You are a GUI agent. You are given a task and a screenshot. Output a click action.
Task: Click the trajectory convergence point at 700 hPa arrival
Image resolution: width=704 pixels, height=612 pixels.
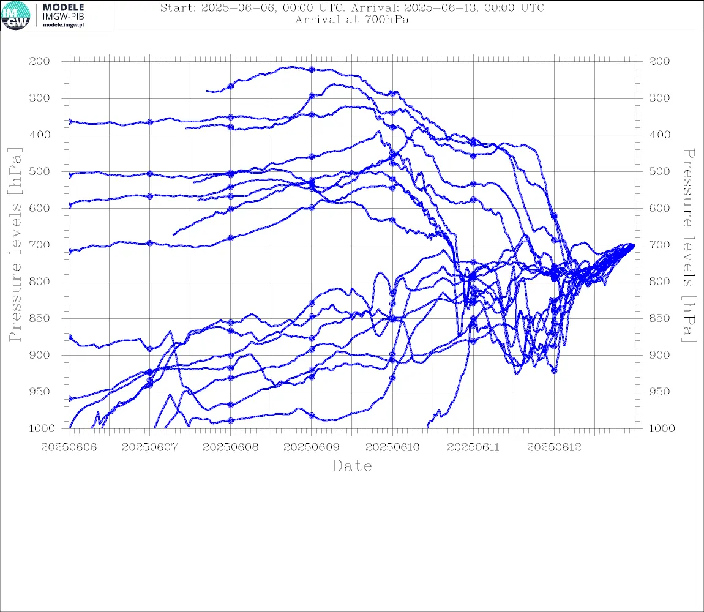coord(633,245)
